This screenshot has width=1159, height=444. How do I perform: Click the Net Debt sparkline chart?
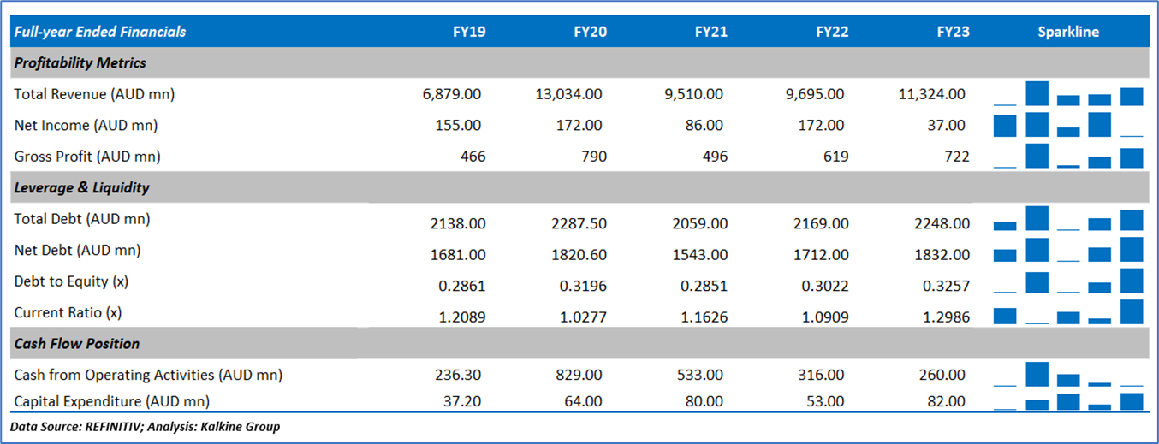[1068, 251]
